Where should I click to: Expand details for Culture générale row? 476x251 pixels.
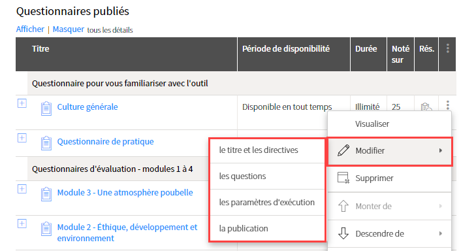point(22,103)
